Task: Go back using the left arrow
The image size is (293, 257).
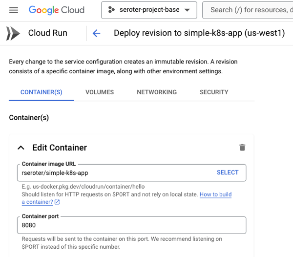Action: pyautogui.click(x=96, y=33)
